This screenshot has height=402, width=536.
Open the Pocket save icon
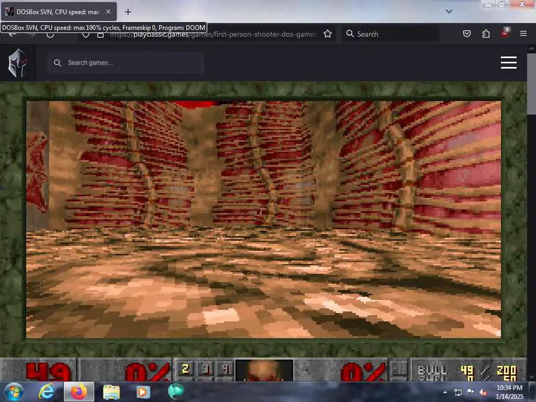click(x=467, y=33)
